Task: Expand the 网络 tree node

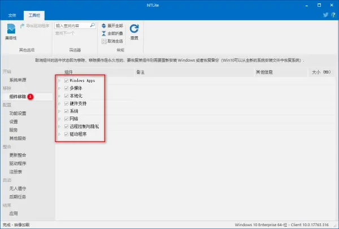Action: click(x=59, y=119)
